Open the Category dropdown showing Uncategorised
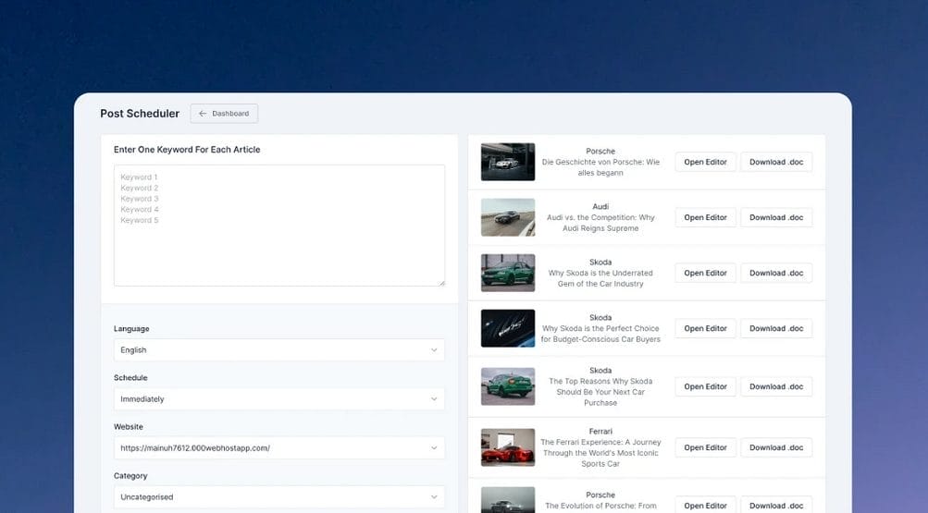The width and height of the screenshot is (928, 513). pos(278,497)
